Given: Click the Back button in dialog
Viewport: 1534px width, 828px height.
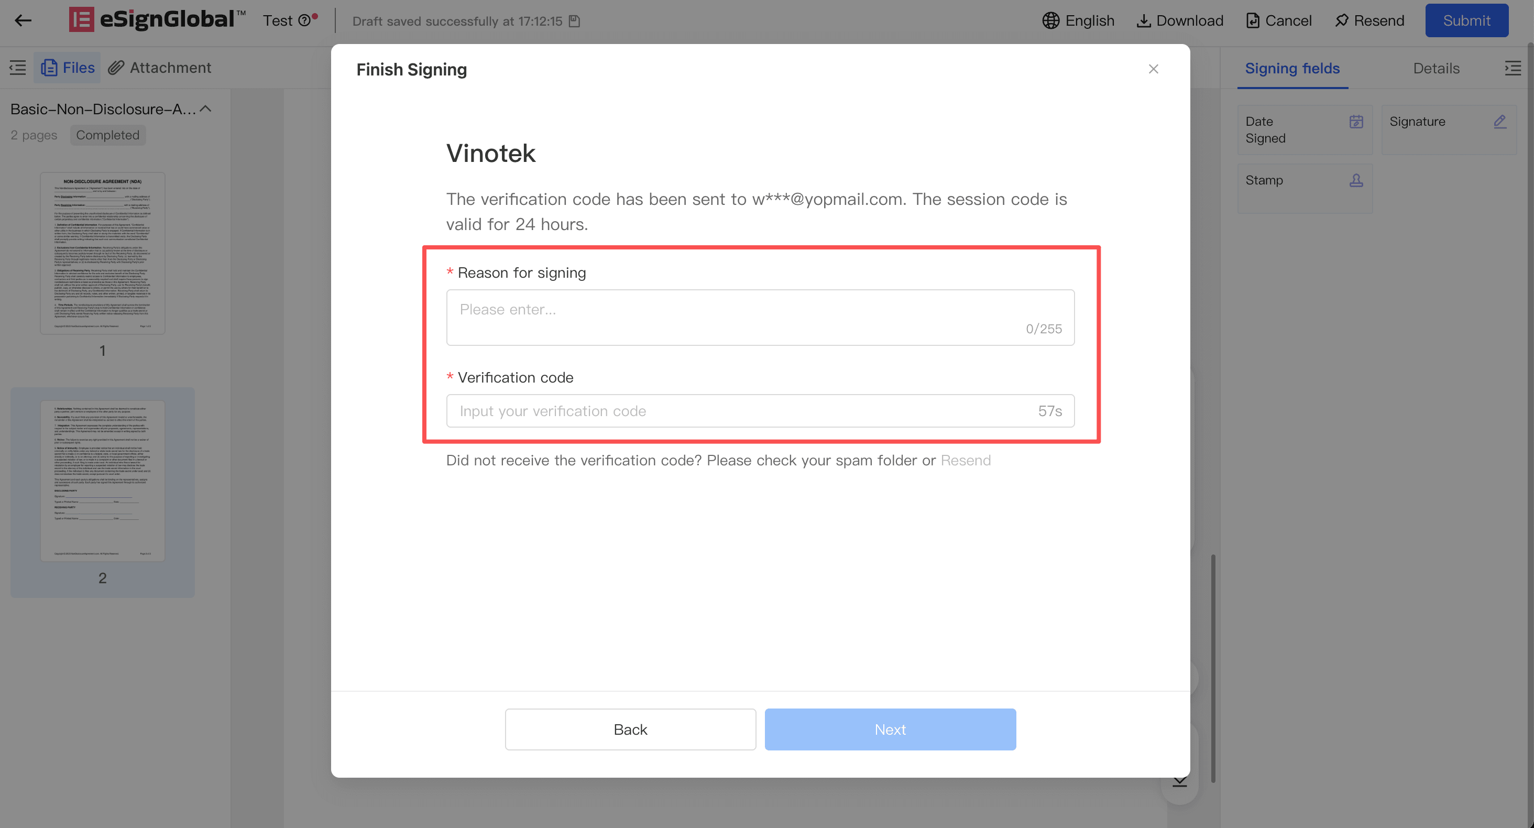Looking at the screenshot, I should tap(630, 729).
